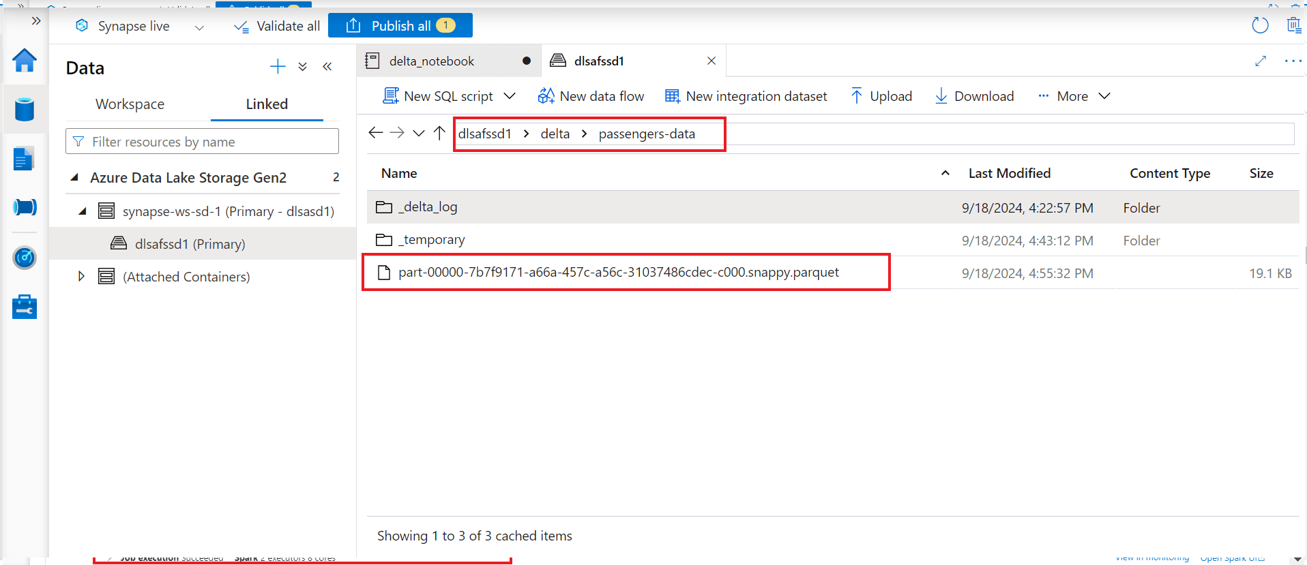Click the 9/18/2024, 4:55:32 PM timestamp
1307x565 pixels.
click(1027, 273)
